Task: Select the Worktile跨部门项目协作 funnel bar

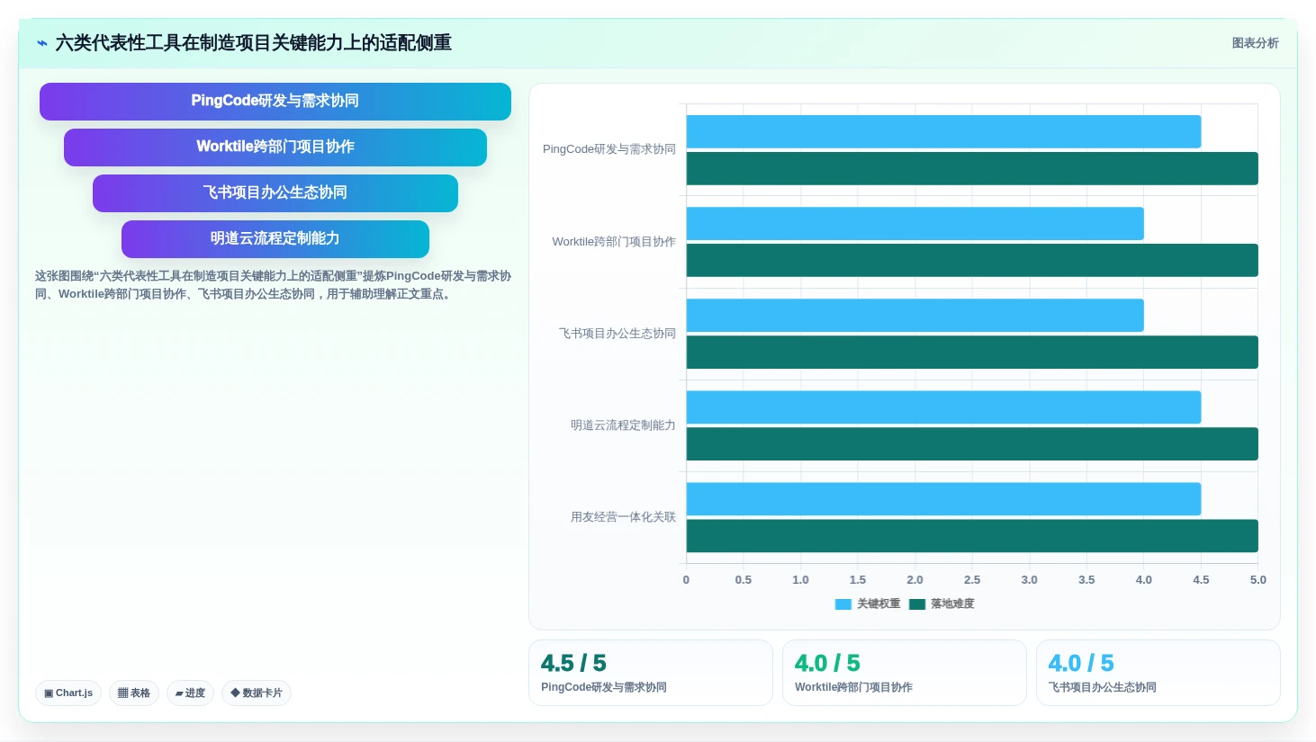Action: click(x=275, y=148)
